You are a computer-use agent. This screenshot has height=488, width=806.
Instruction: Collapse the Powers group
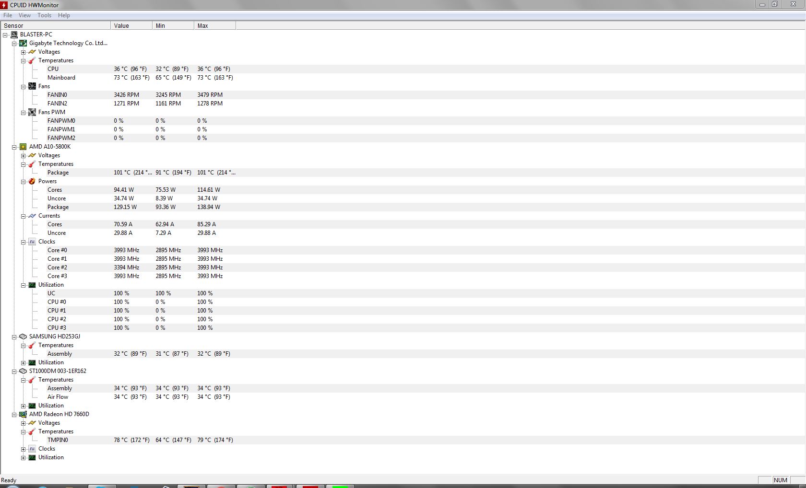[23, 182]
